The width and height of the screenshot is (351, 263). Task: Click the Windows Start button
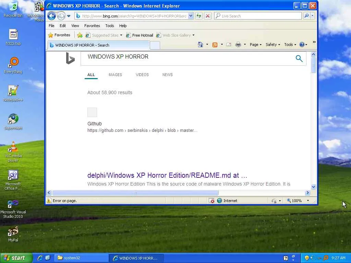coord(16,258)
